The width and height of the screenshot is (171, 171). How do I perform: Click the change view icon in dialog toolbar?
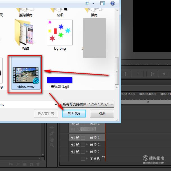[x=87, y=3]
